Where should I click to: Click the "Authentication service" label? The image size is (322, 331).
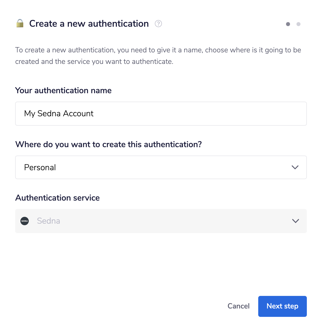click(57, 198)
